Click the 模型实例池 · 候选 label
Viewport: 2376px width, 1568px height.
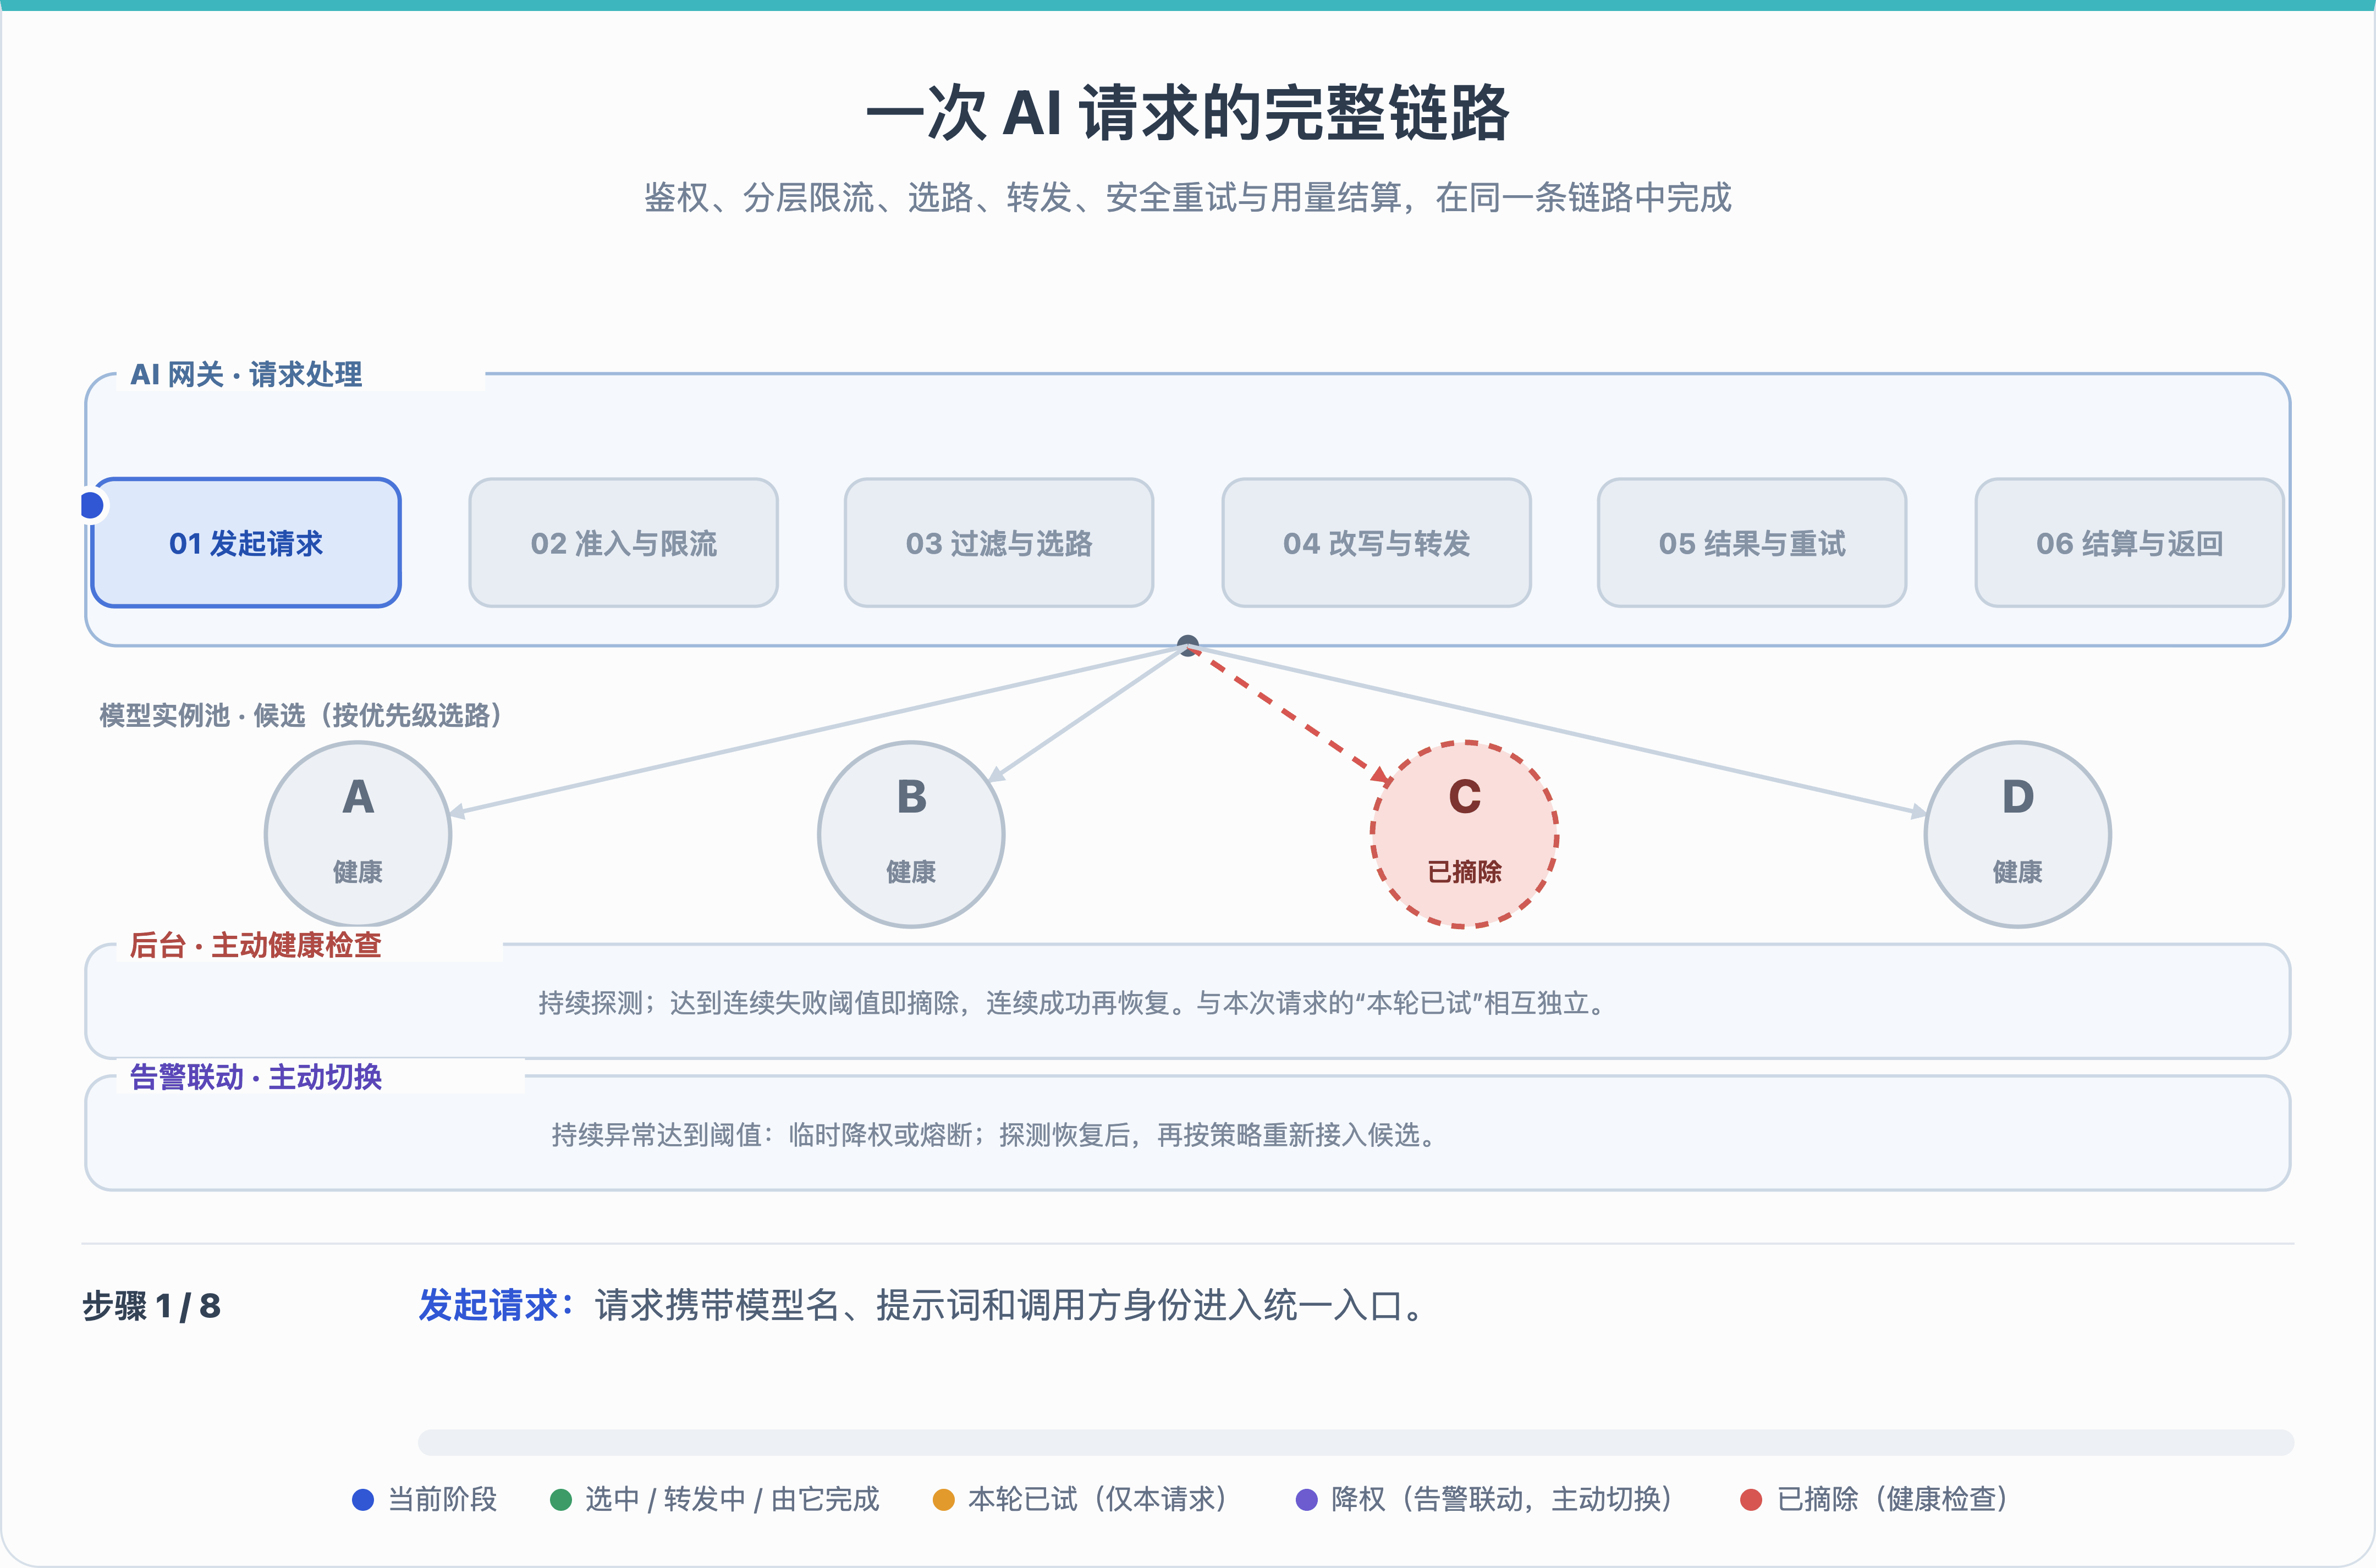coord(300,715)
